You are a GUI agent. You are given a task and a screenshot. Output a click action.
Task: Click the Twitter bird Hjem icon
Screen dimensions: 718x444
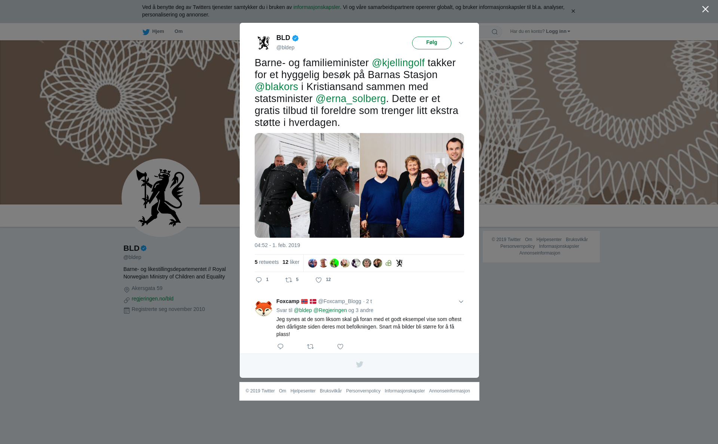point(146,32)
